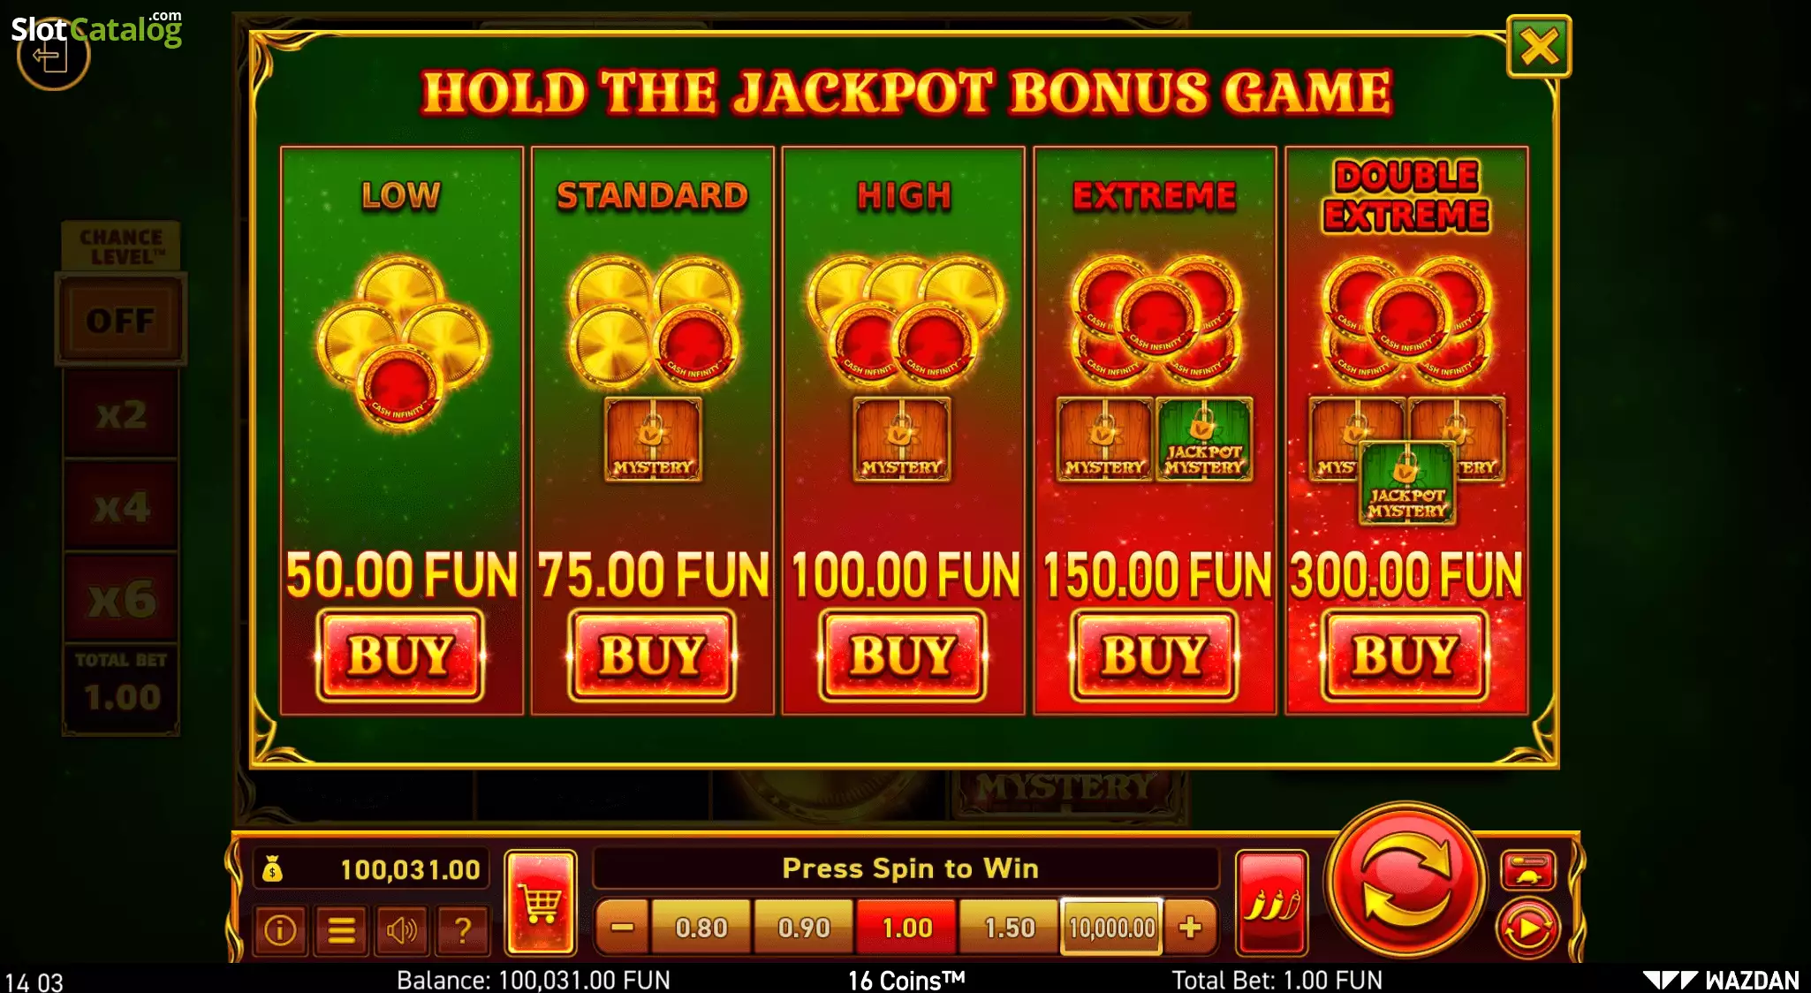
Task: Open the shopping cart buy feature
Action: pos(541,903)
